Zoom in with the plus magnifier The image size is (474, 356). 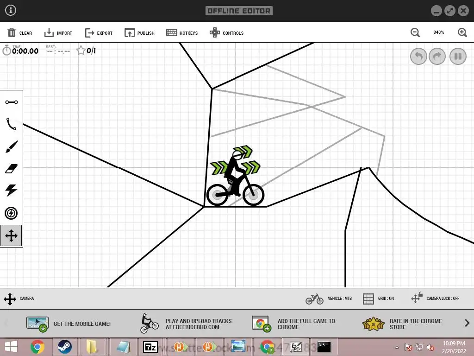tap(462, 32)
